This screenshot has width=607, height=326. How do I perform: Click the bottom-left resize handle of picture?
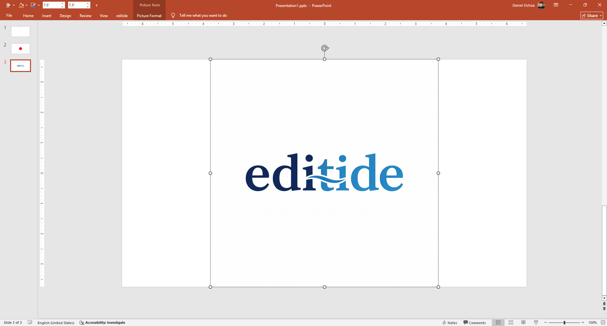point(210,287)
